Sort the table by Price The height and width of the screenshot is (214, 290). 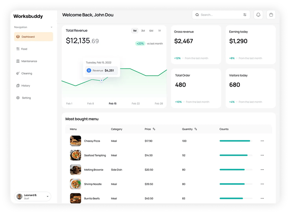154,129
